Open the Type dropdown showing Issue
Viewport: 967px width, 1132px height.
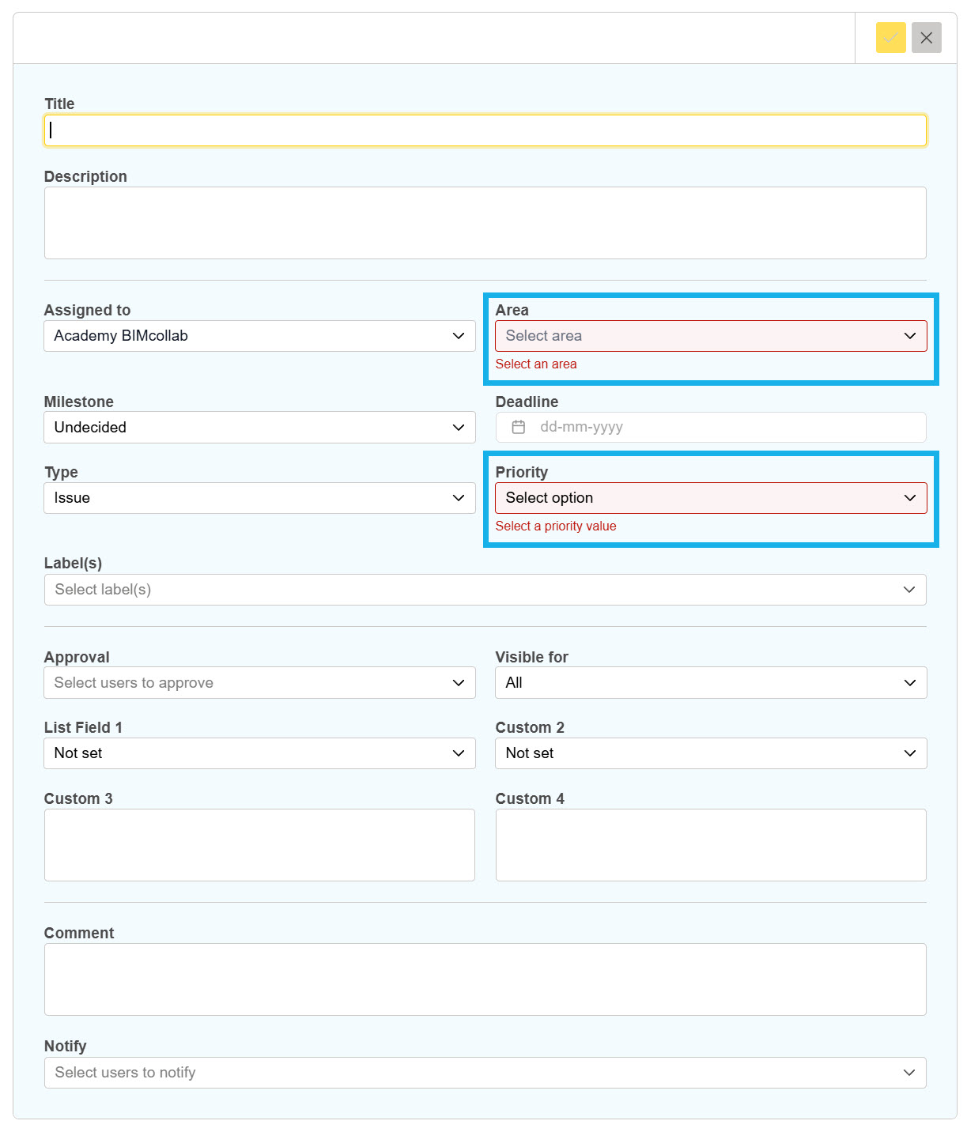click(259, 498)
